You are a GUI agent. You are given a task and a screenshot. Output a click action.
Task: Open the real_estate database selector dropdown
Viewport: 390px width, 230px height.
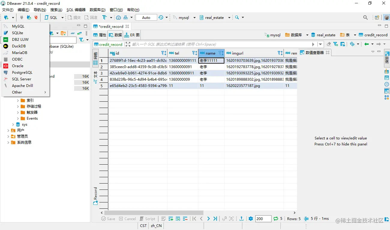point(229,17)
